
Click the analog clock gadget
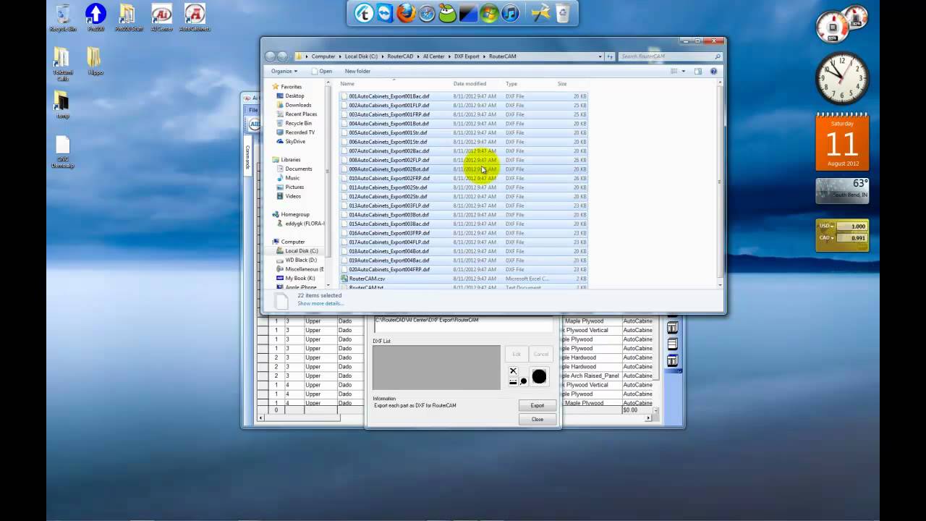tap(842, 79)
